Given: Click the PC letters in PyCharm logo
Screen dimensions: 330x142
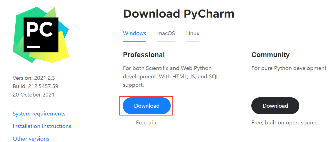Looking at the screenshot, I should [40, 29].
